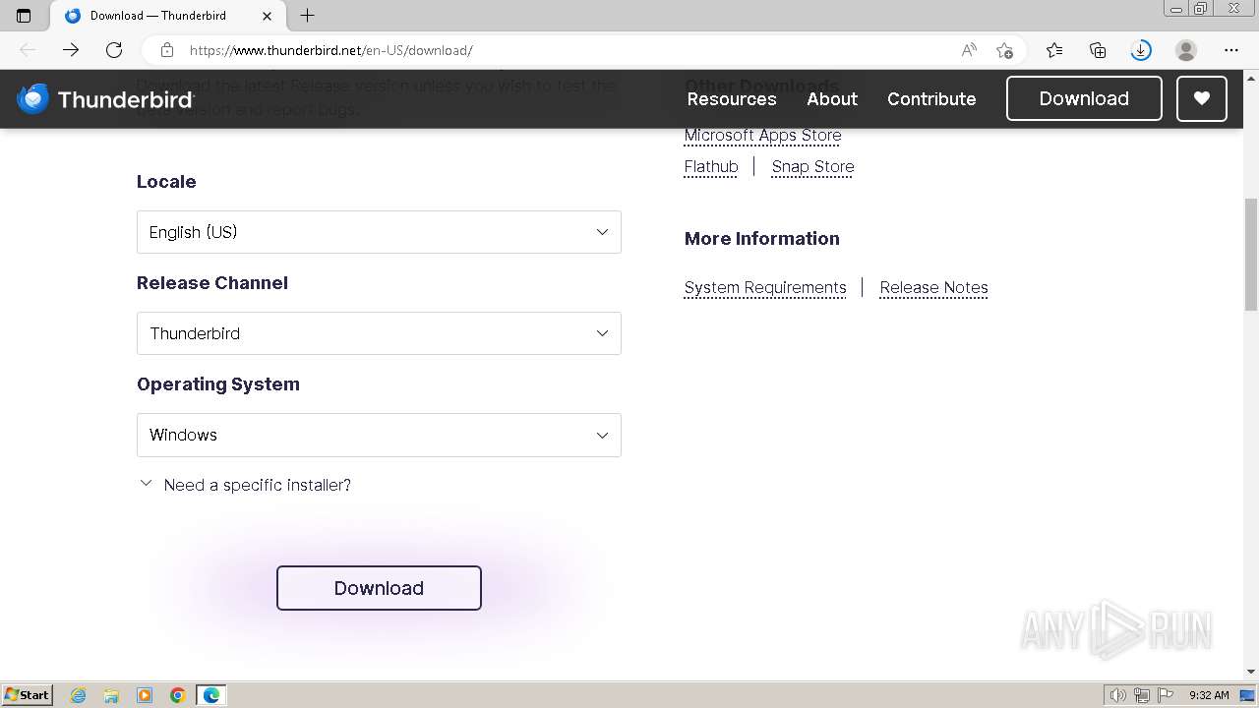The image size is (1259, 708).
Task: Open the Microsoft Apps Store link
Action: [762, 136]
